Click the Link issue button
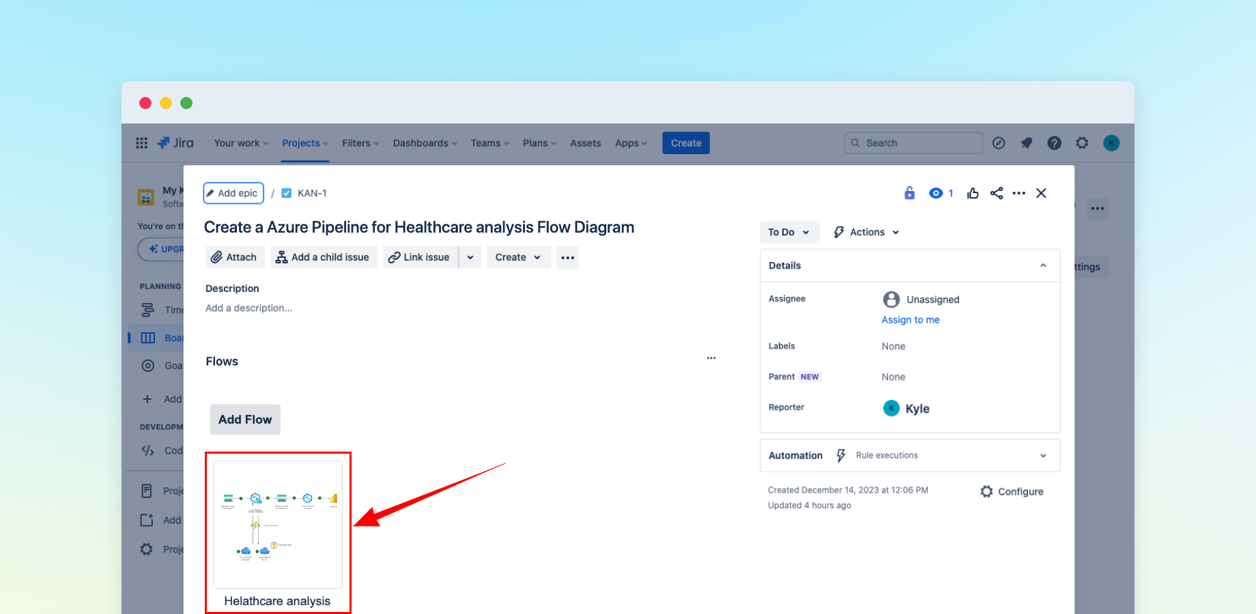 (420, 257)
